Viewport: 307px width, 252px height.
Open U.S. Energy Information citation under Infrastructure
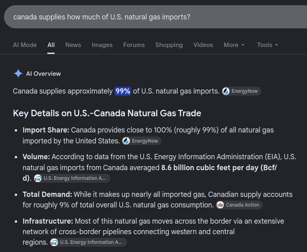pyautogui.click(x=88, y=242)
